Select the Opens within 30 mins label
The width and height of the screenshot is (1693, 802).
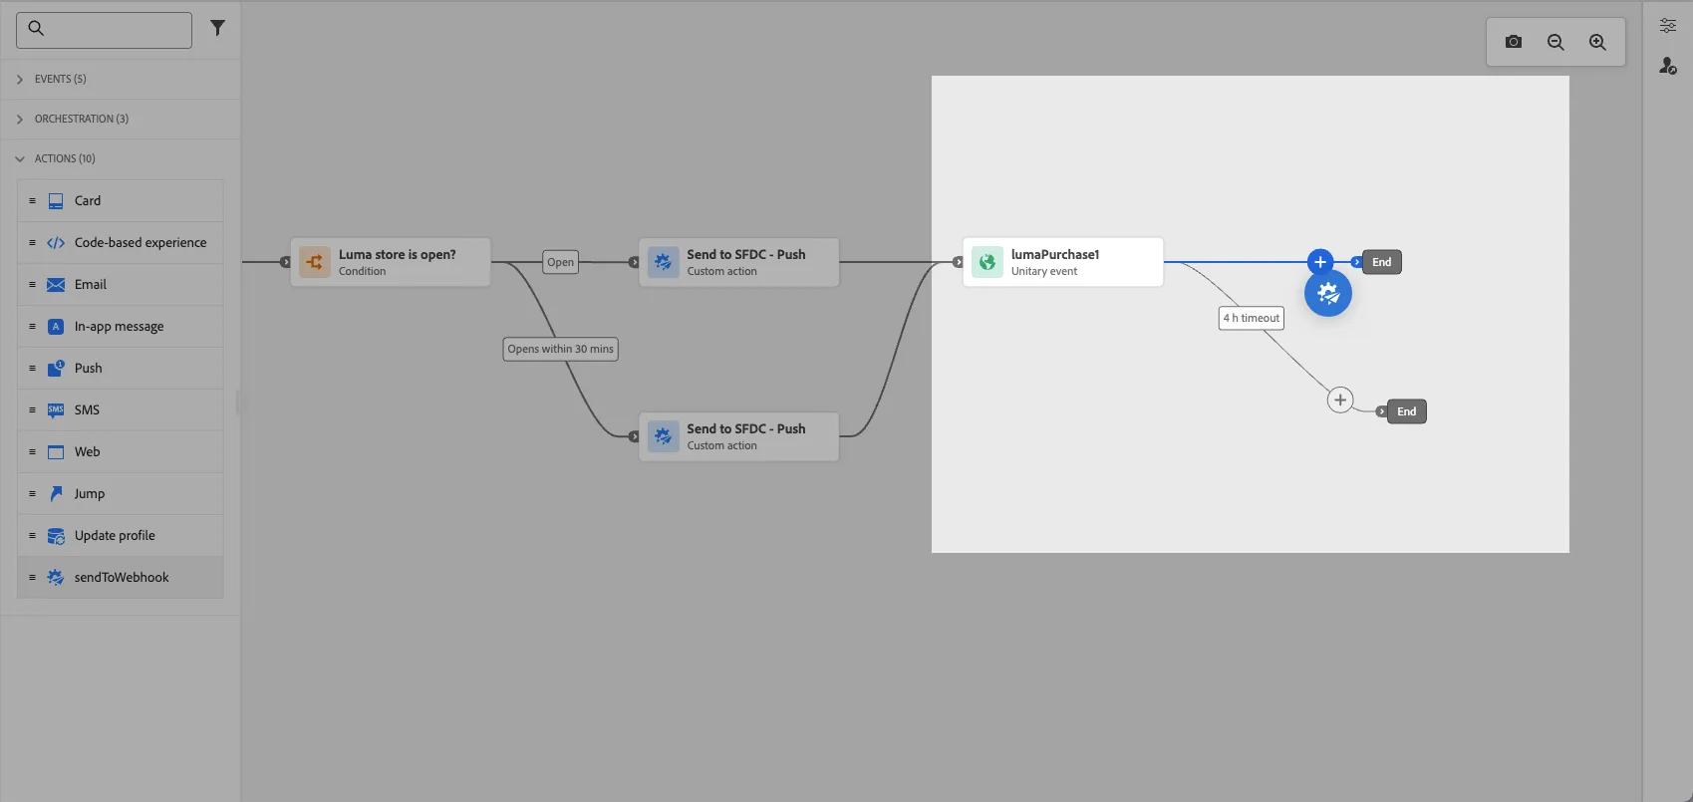(561, 349)
